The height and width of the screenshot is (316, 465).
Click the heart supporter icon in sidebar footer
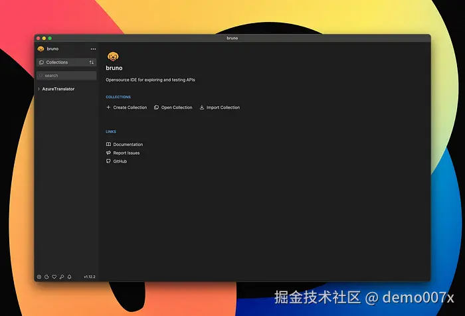click(x=54, y=277)
